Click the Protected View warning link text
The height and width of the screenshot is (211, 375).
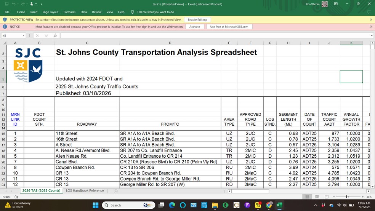(108, 19)
